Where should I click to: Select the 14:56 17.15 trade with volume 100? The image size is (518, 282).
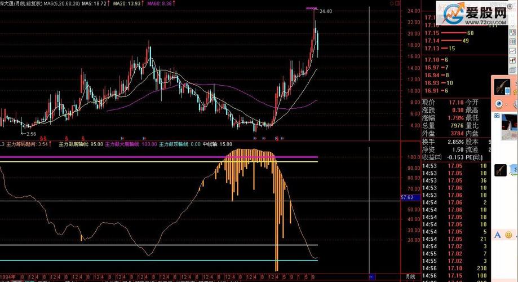(454, 276)
